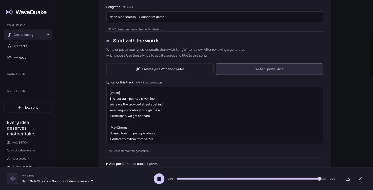Click the headphones icon beside My tracks
This screenshot has height=190, width=373.
[9, 46]
